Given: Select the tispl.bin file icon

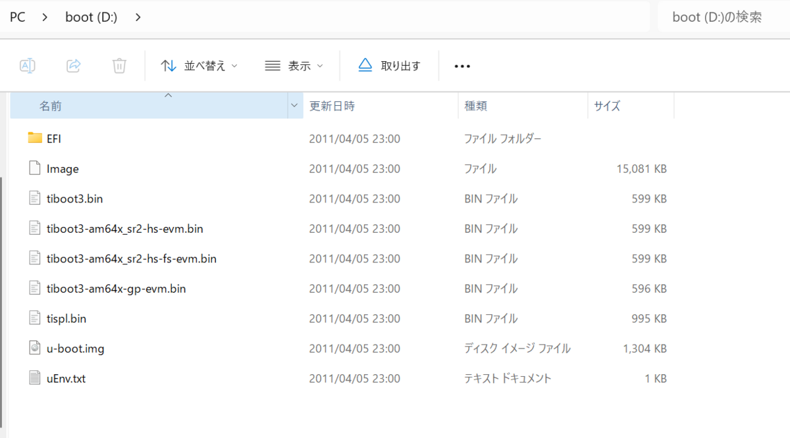Looking at the screenshot, I should [x=35, y=318].
